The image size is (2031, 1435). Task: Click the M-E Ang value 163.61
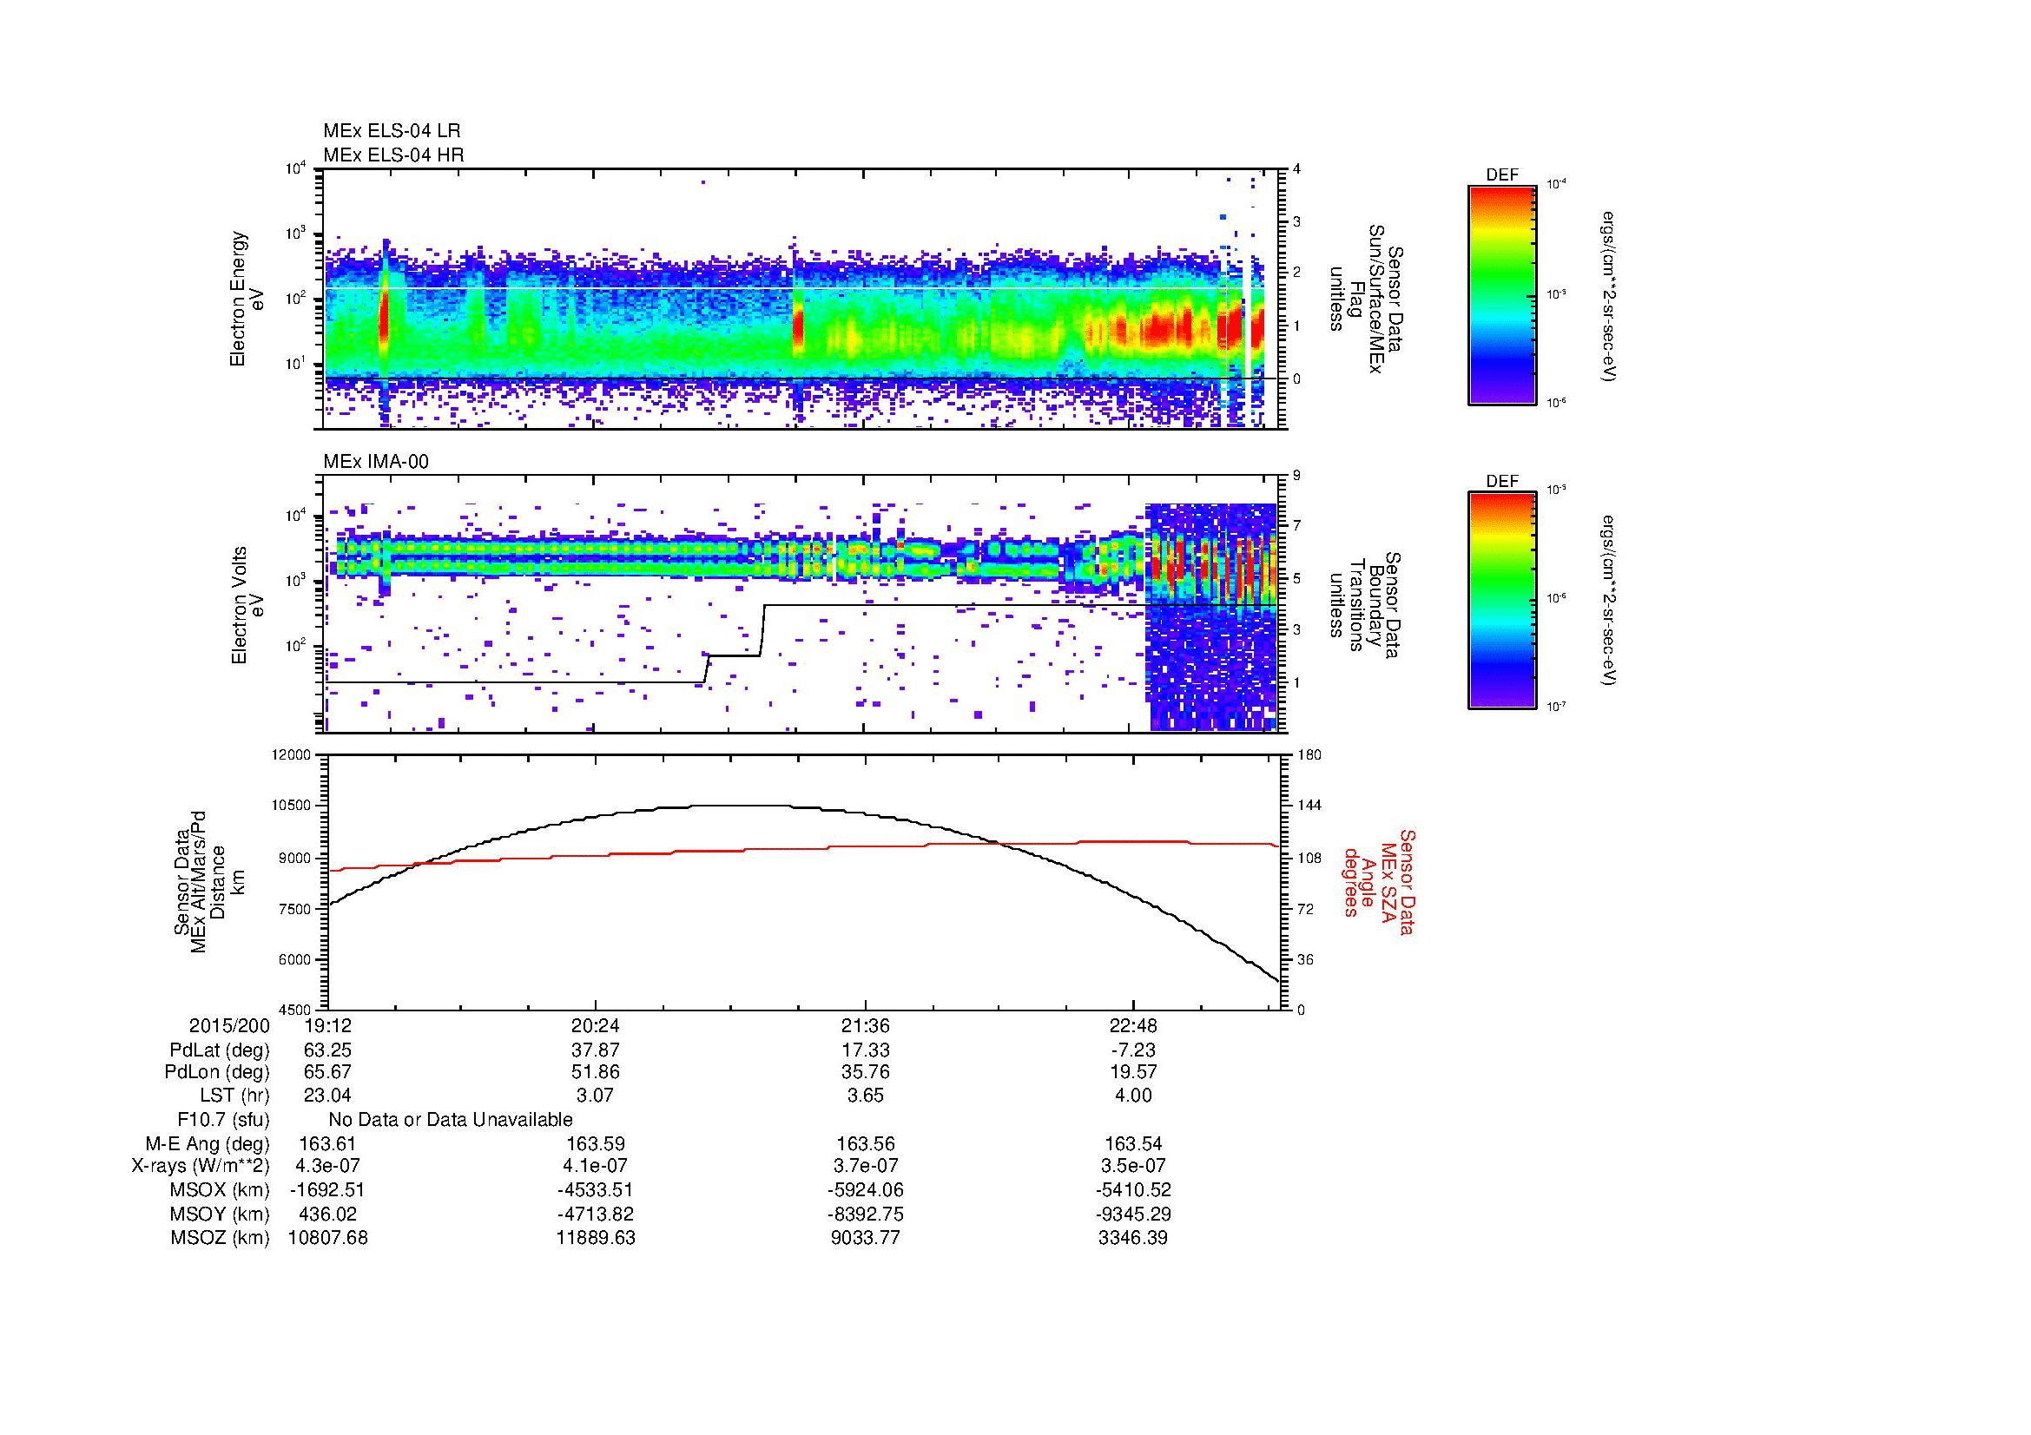click(x=327, y=1144)
